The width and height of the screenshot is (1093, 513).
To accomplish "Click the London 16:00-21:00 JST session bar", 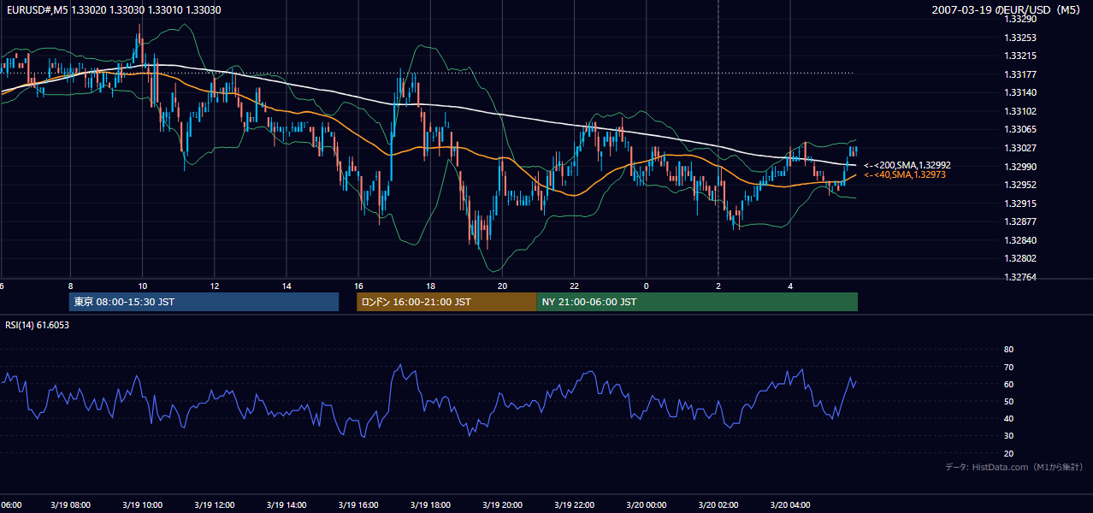I will pos(446,302).
